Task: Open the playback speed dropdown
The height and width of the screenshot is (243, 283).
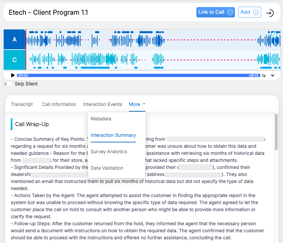Action: [x=272, y=76]
